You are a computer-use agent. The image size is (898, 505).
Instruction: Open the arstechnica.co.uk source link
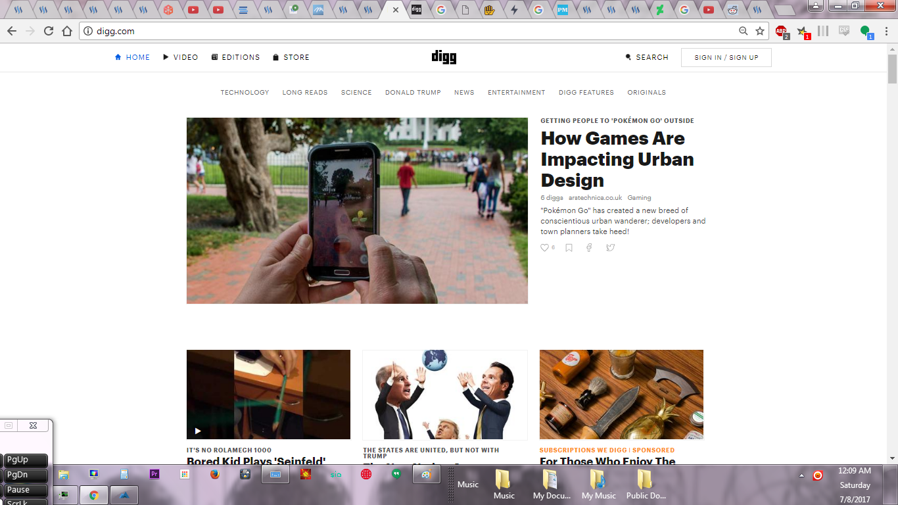point(596,198)
